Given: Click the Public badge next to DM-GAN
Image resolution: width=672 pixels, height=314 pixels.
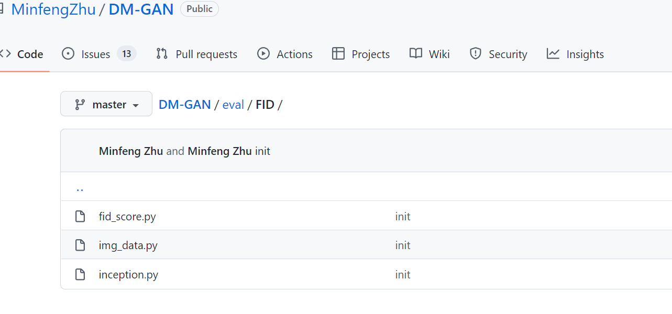Looking at the screenshot, I should 199,8.
